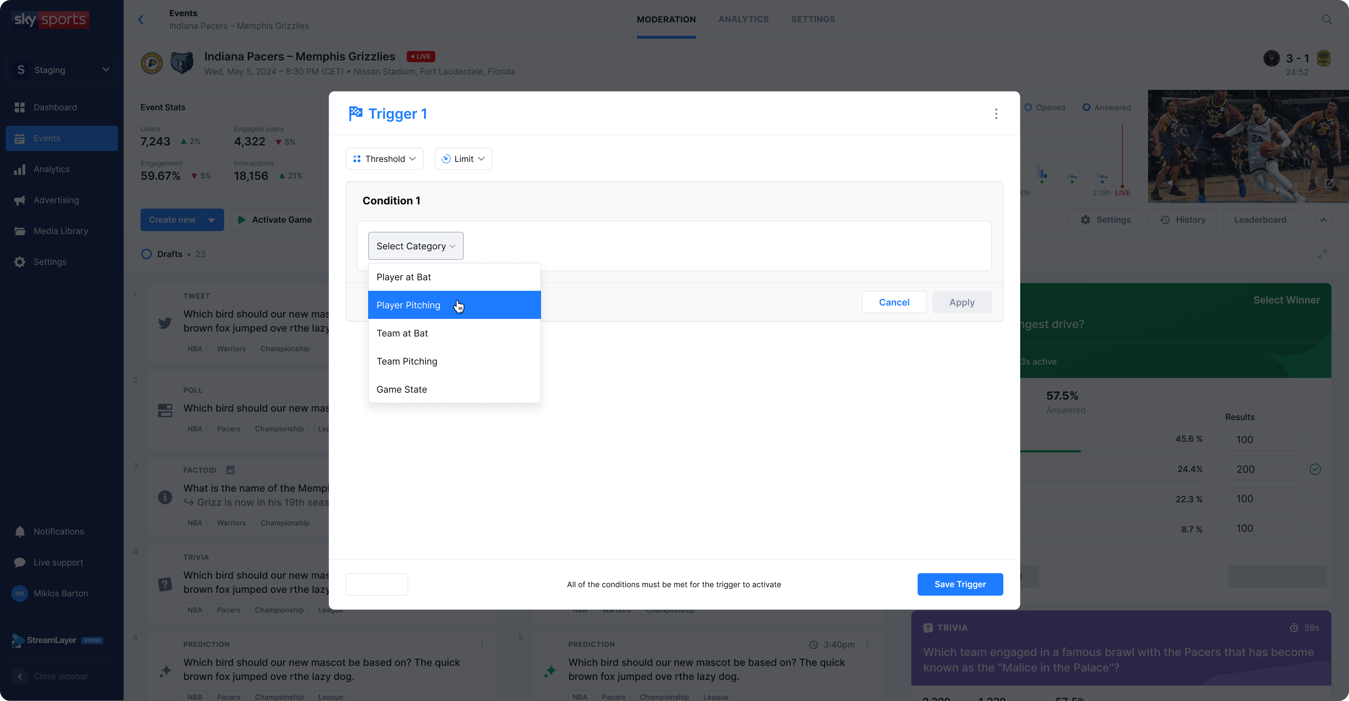This screenshot has width=1349, height=701.
Task: Expand the Threshold dropdown
Action: tap(384, 159)
